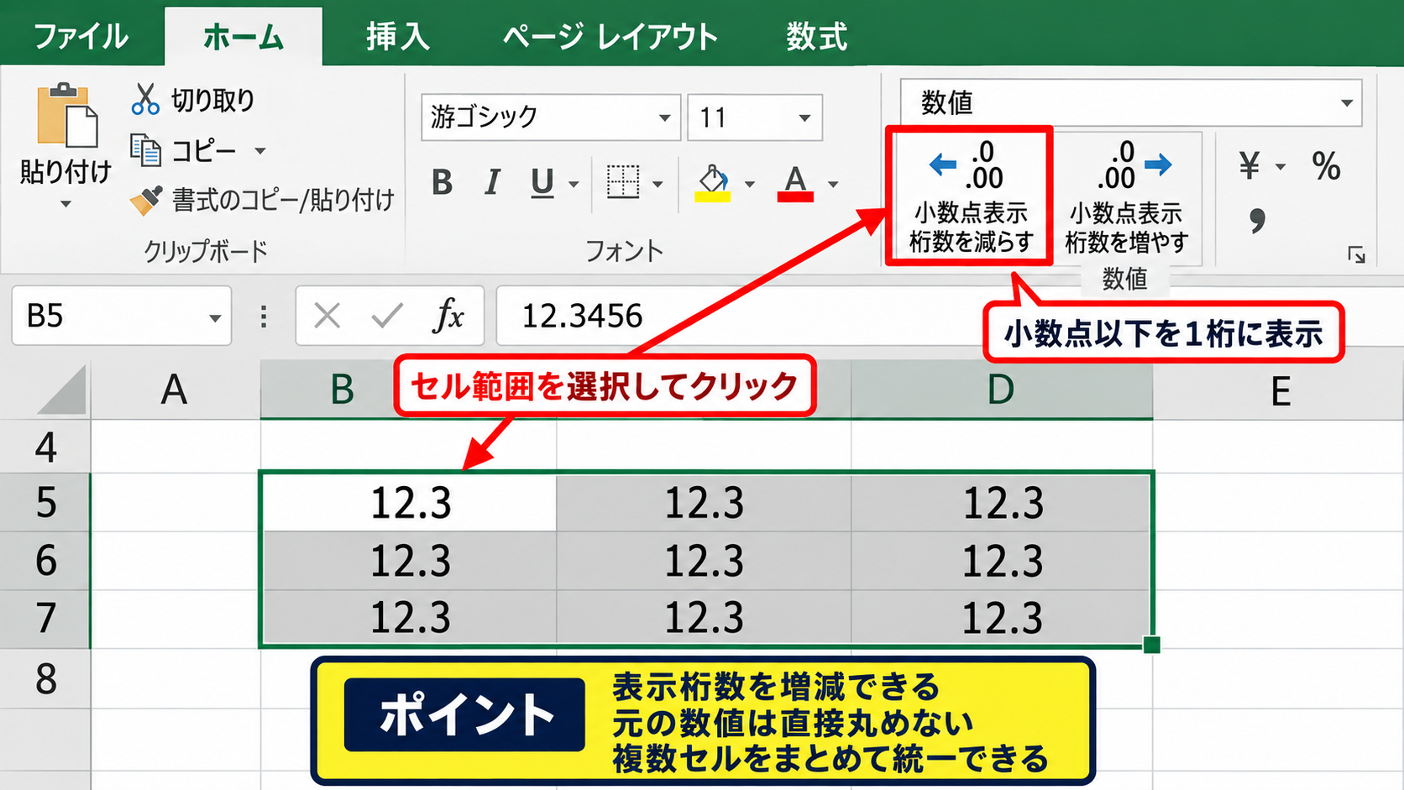Click cell D7 showing 12.3
The height and width of the screenshot is (790, 1404).
tap(1002, 618)
